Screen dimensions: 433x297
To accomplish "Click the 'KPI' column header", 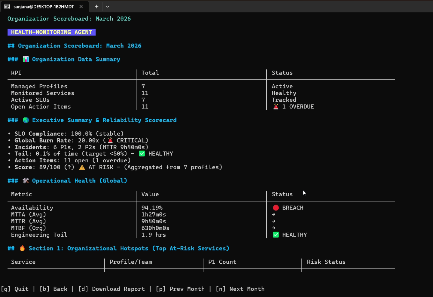I will point(16,73).
